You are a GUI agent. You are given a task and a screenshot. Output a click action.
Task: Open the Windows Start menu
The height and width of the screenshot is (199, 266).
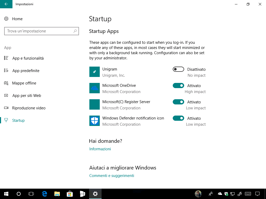6,194
